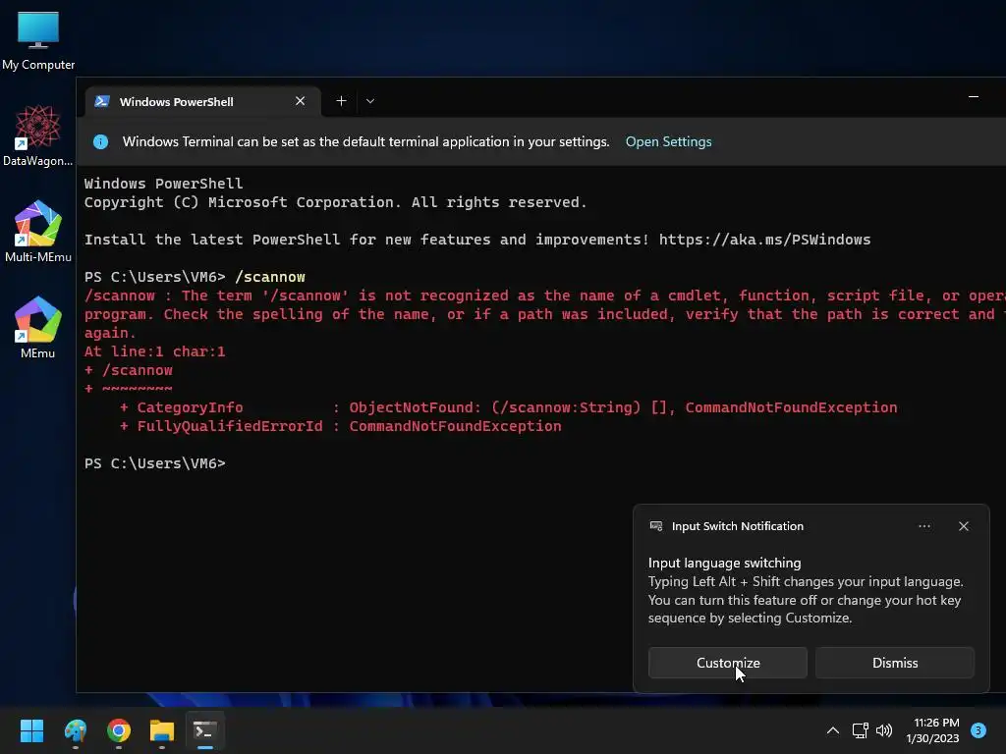Open File Explorer from taskbar
The image size is (1006, 754).
click(162, 730)
